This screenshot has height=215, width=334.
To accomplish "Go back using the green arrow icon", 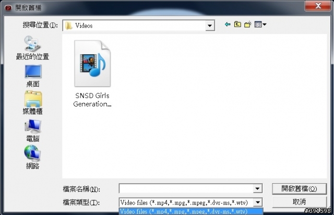I will 228,25.
